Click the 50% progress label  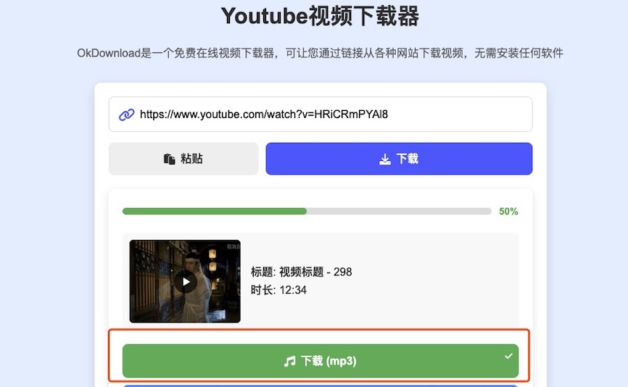coord(508,212)
